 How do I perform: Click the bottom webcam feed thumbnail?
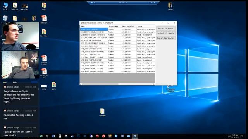click(x=20, y=64)
